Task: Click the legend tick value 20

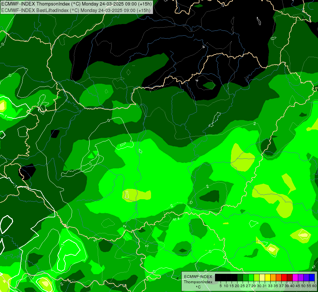Action: [237, 286]
